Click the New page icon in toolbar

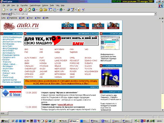point(4,10)
